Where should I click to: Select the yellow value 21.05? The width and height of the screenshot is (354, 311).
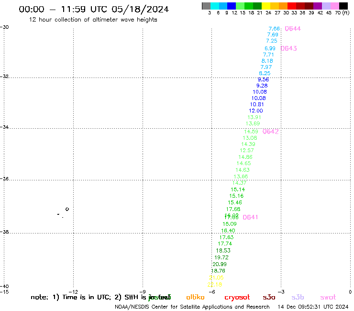(217, 278)
